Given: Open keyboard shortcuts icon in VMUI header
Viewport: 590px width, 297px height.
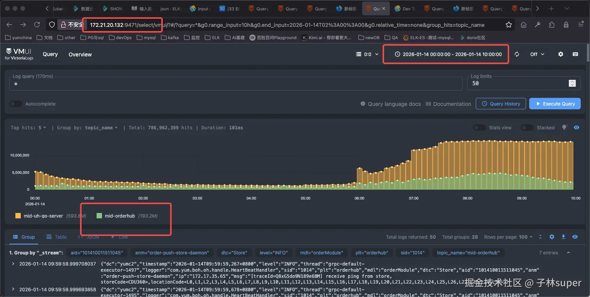Looking at the screenshot, I should [575, 54].
